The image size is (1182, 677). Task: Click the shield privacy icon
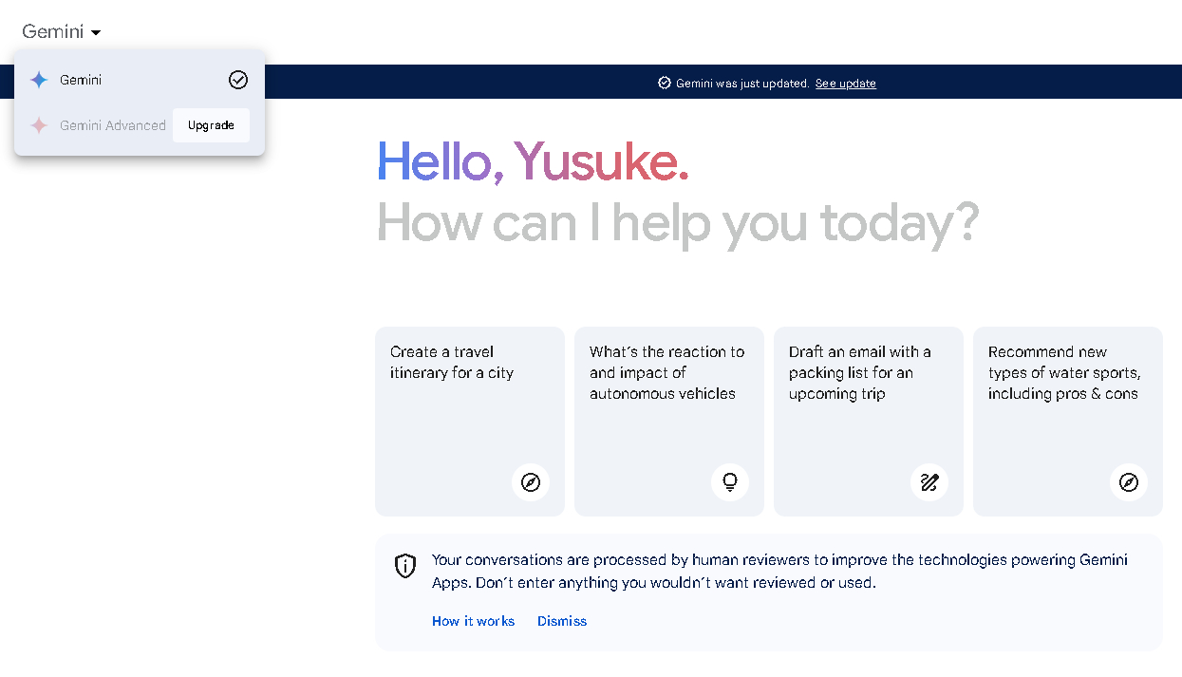point(405,567)
